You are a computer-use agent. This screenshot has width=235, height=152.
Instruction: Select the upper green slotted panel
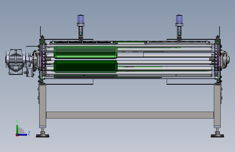86,52
